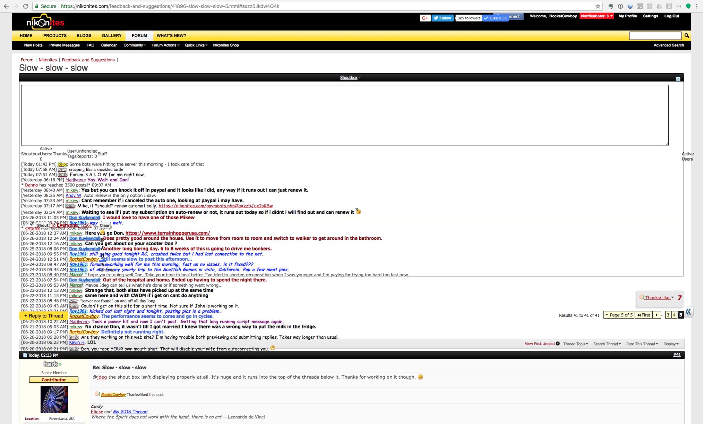
Task: Click the Reply to Thread button
Action: [44, 316]
